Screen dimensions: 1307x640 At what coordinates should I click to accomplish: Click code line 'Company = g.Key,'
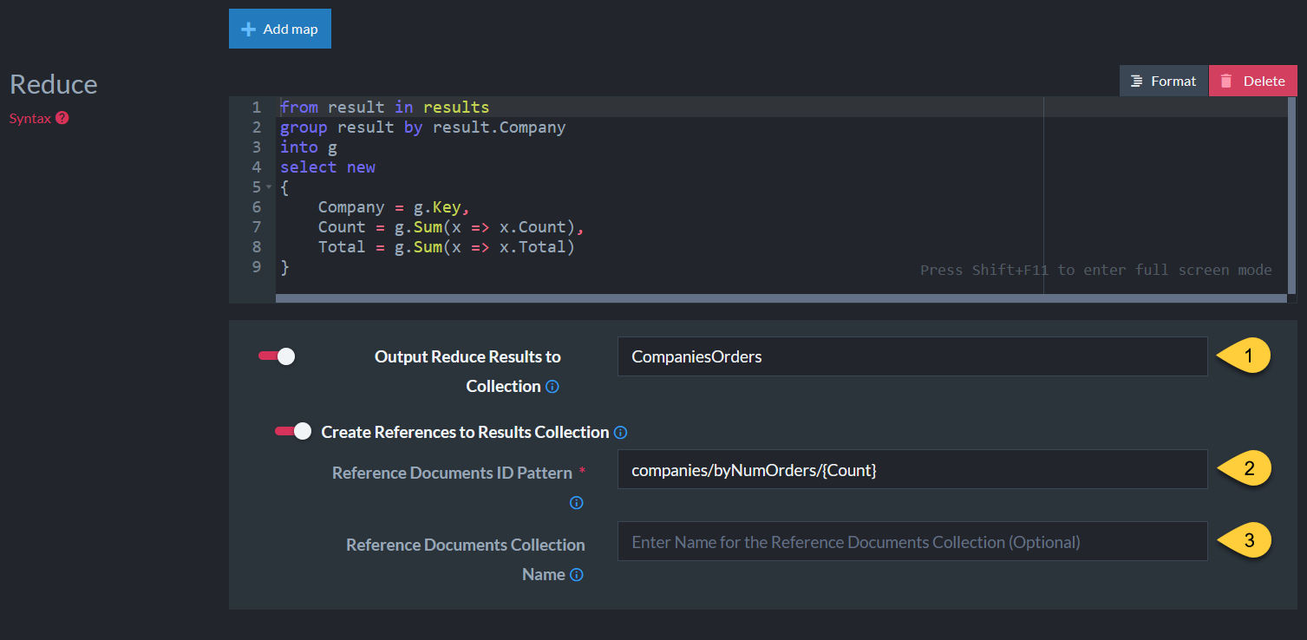[393, 207]
